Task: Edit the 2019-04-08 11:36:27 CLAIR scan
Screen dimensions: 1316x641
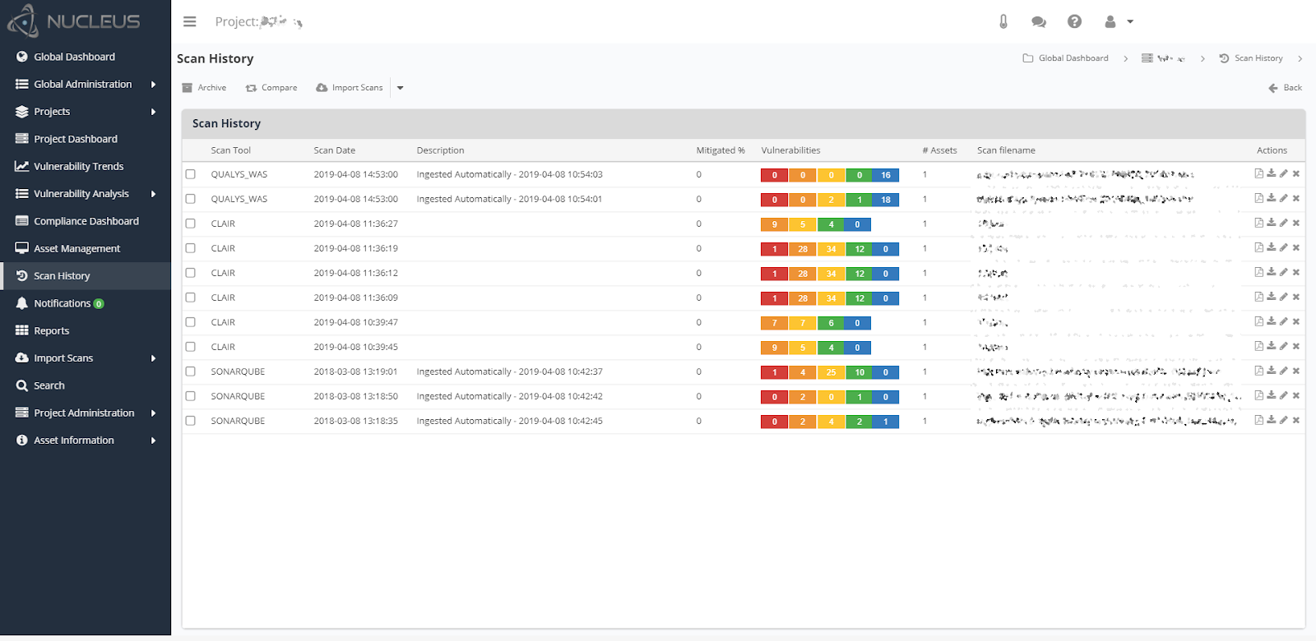Action: pyautogui.click(x=1283, y=223)
